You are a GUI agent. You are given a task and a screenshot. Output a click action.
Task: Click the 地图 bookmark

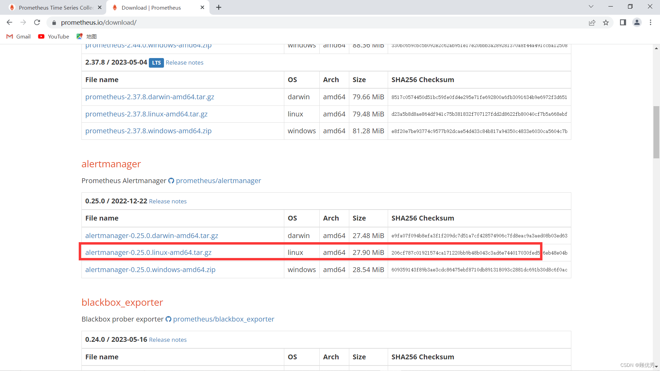[86, 36]
